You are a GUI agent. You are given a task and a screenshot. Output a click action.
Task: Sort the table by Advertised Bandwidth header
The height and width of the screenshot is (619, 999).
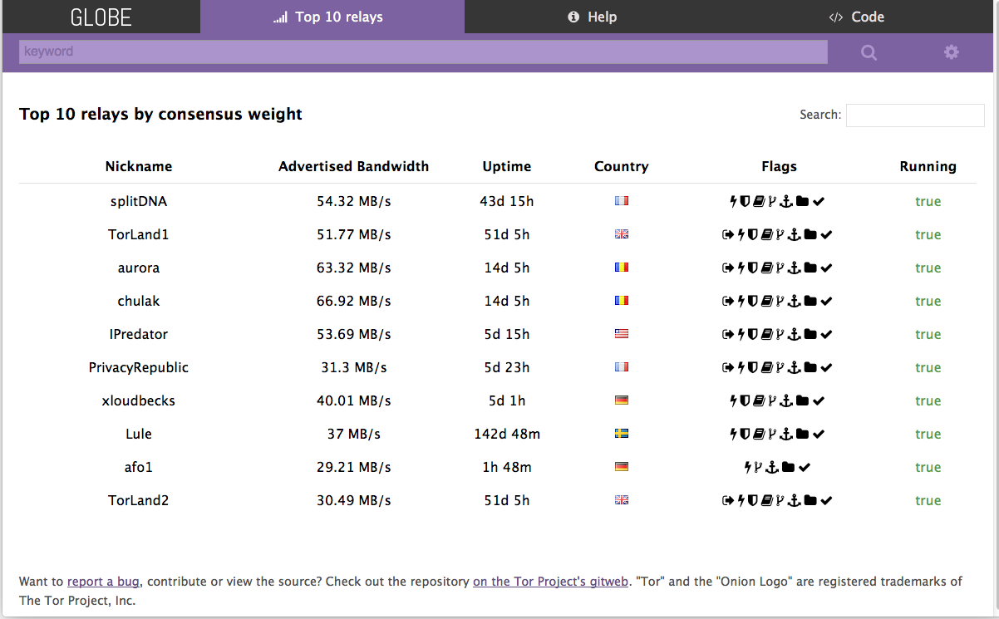353,166
